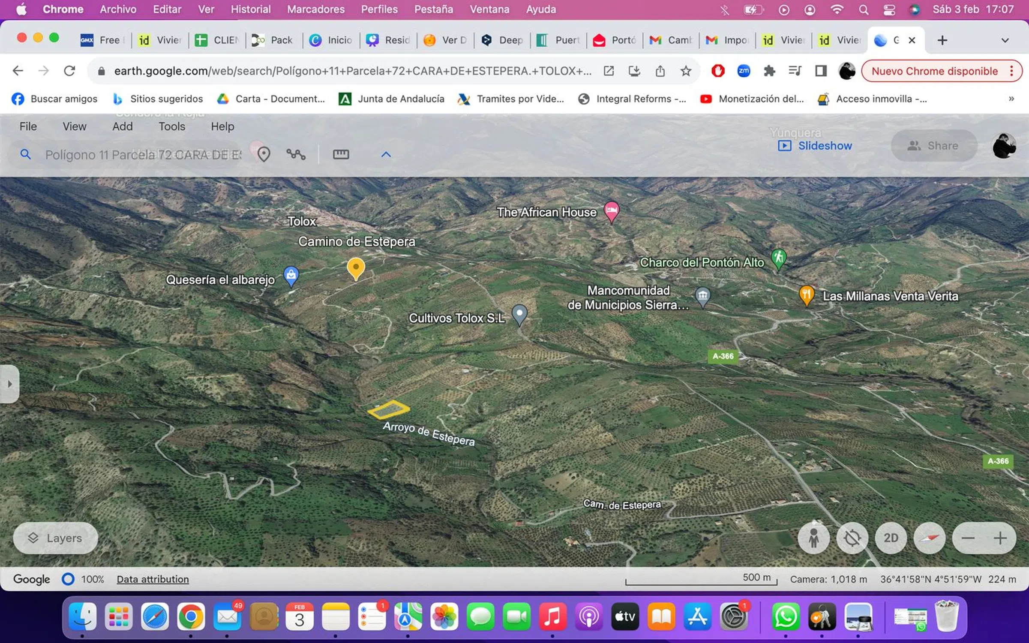The height and width of the screenshot is (643, 1029).
Task: Toggle the disabled rotation tracking button
Action: point(852,538)
